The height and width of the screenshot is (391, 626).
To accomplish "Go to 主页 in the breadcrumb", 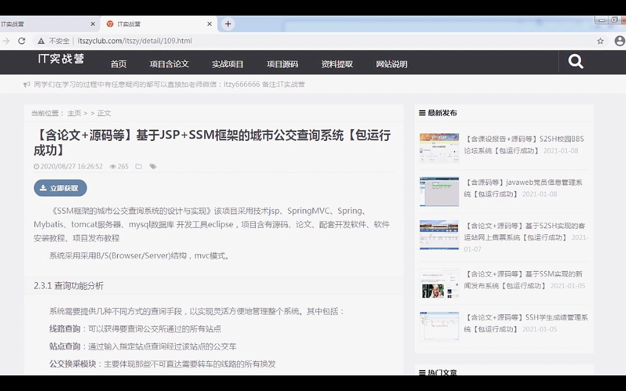I will (74, 113).
